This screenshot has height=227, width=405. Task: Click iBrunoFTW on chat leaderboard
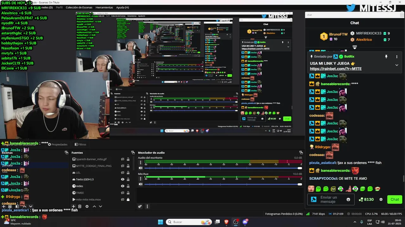338,34
